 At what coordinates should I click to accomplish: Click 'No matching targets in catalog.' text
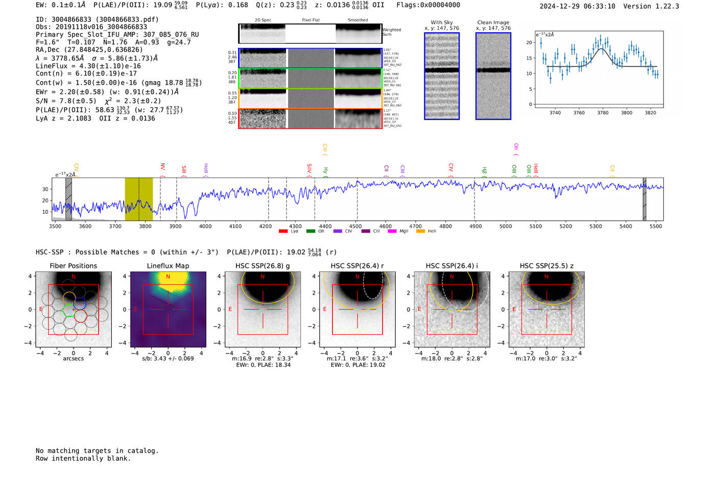point(97,451)
